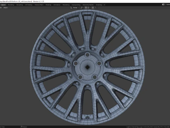This screenshot has height=128, width=170.
Task: Open the snapping options dropdown
Action: point(89,8)
